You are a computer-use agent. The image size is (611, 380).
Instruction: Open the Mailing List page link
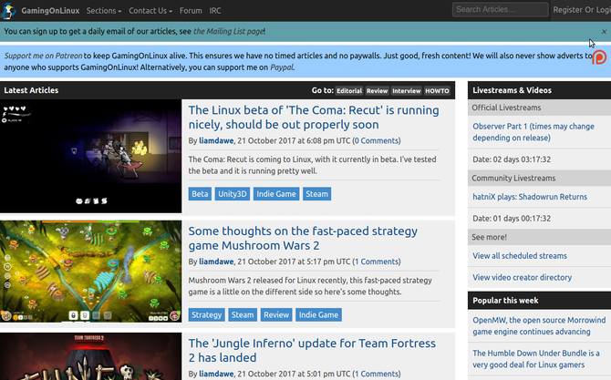pyautogui.click(x=229, y=32)
